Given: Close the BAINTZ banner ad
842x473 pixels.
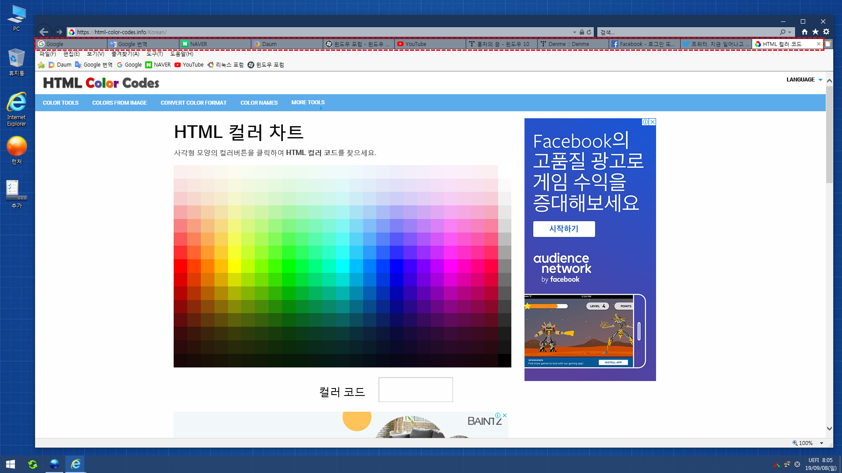Looking at the screenshot, I should point(505,415).
